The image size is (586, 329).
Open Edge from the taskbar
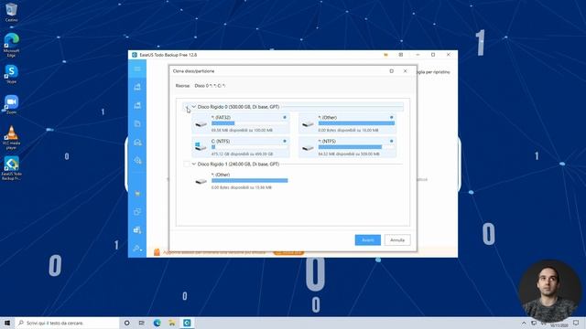157,323
